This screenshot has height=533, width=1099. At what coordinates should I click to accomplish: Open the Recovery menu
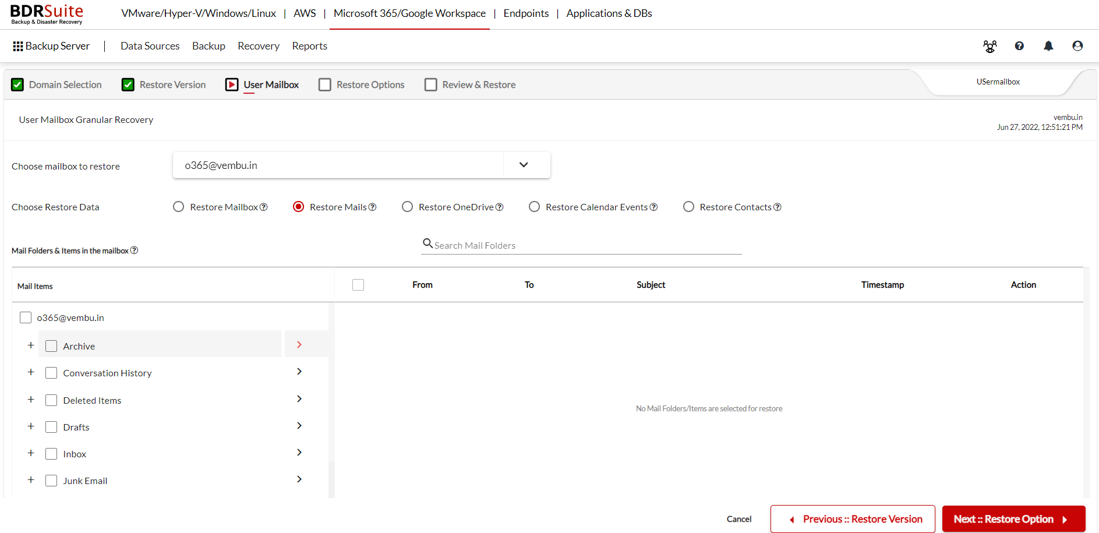[x=259, y=46]
